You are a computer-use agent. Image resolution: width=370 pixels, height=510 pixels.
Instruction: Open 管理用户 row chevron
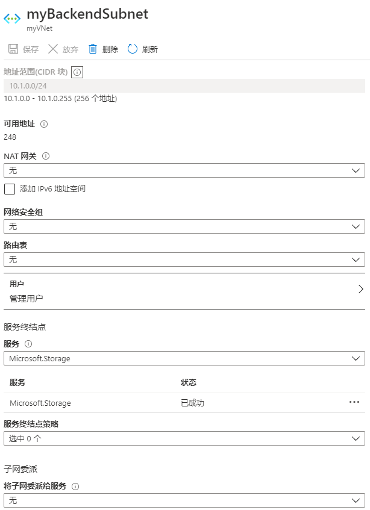point(360,289)
